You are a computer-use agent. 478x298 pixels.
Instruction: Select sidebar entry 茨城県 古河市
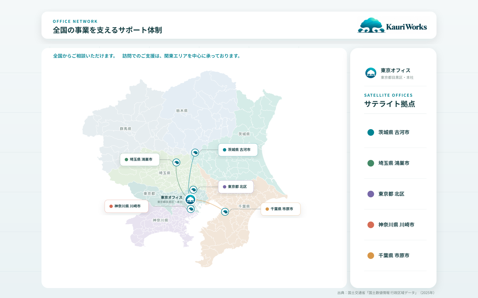[395, 132]
